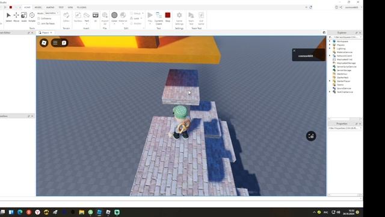Select NetworkClient in Explorer

tap(344, 56)
